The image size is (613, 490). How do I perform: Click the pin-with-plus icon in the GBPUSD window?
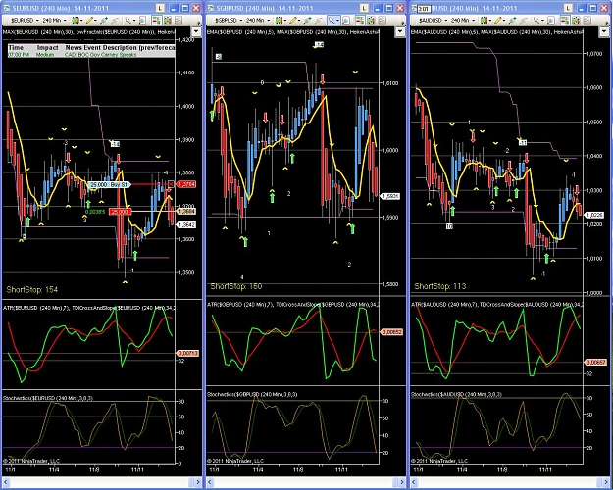(x=308, y=20)
